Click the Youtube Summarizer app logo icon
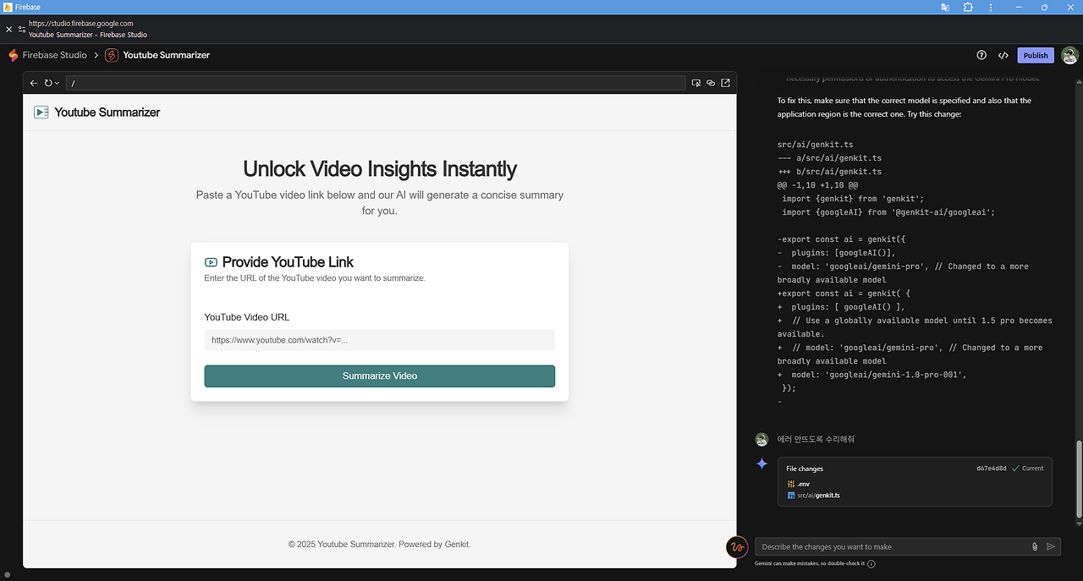The width and height of the screenshot is (1083, 581). pyautogui.click(x=41, y=112)
